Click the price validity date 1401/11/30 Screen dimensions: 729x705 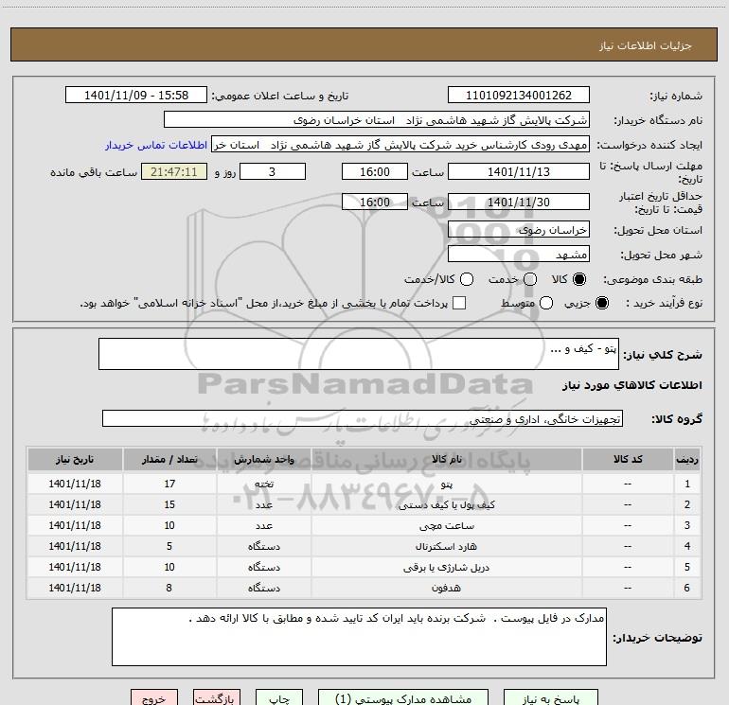click(519, 202)
